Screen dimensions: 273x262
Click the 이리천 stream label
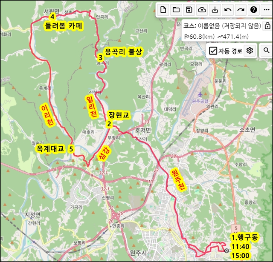pyautogui.click(x=47, y=115)
